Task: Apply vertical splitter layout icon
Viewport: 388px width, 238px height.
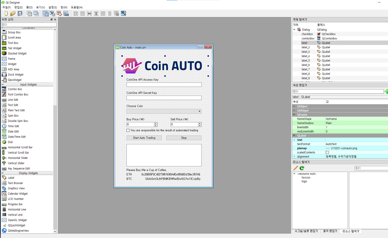Action: (96, 13)
